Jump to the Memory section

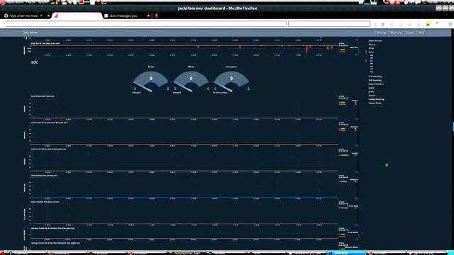coord(372,45)
